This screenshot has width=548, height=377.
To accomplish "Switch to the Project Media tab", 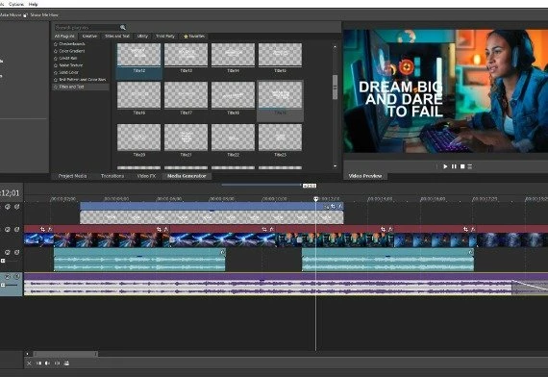I will point(72,176).
